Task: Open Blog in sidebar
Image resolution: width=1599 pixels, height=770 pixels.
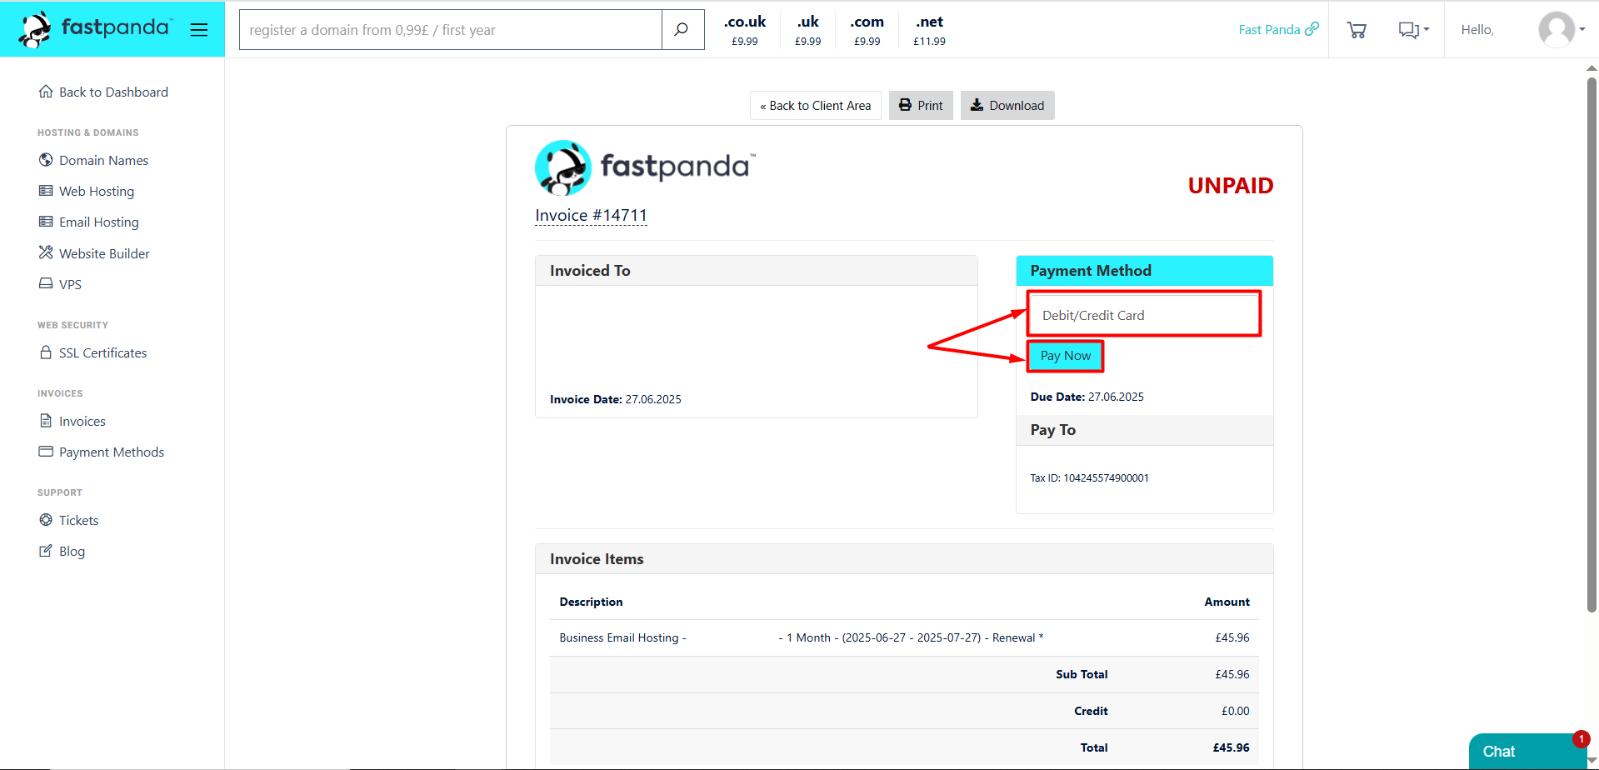Action: (72, 551)
